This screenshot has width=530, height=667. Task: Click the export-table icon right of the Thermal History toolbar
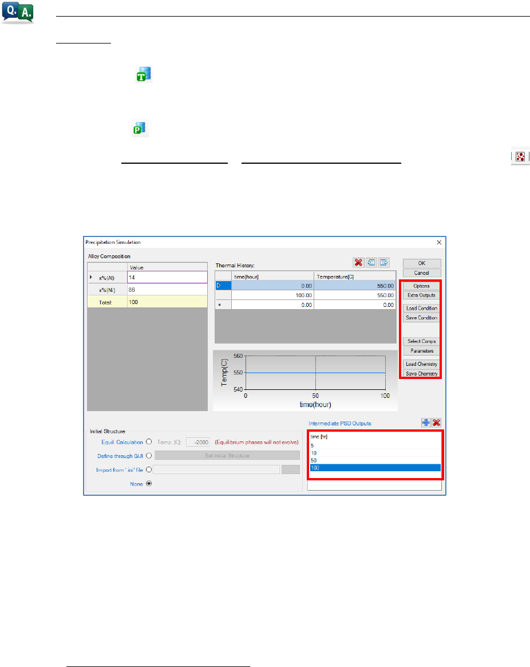384,262
